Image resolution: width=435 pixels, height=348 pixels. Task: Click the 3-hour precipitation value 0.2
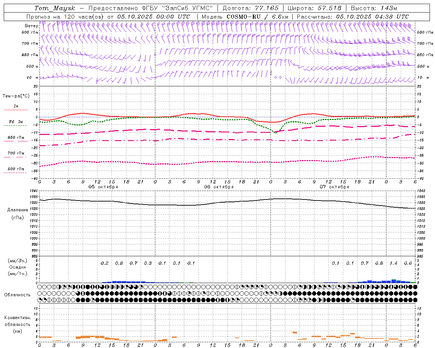pyautogui.click(x=105, y=263)
